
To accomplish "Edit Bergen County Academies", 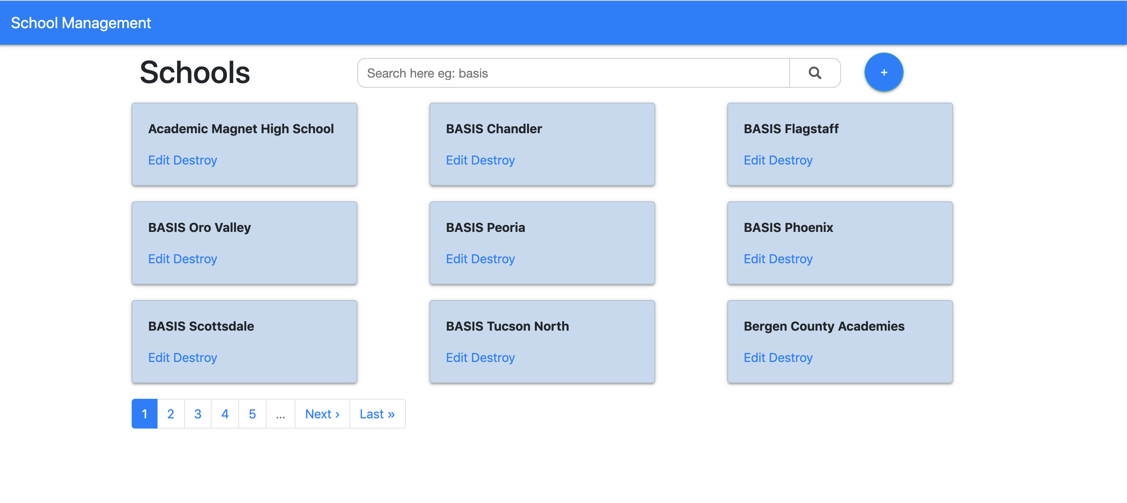I will (754, 358).
